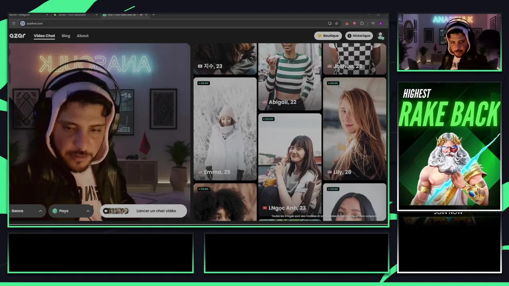Open Abigail, 22 profile card
509x286 pixels.
coord(289,77)
